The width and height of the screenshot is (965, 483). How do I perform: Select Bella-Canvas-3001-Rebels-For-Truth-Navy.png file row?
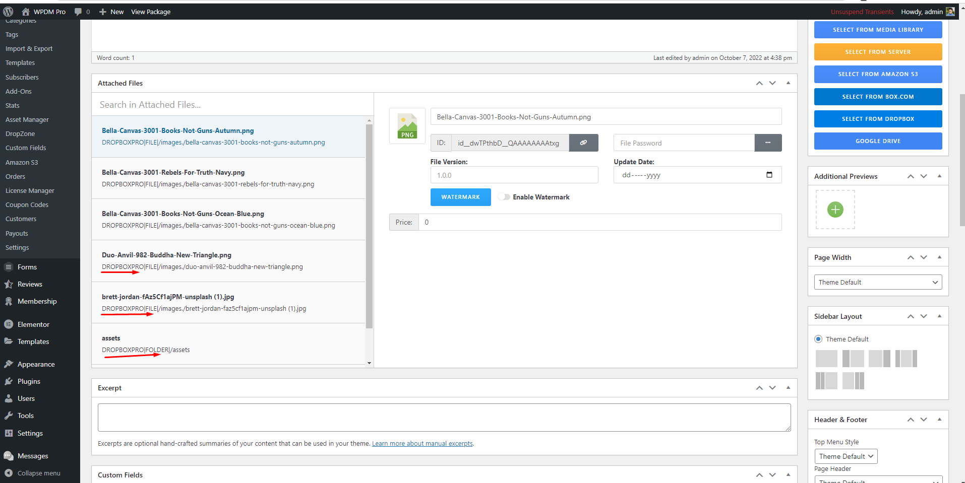pyautogui.click(x=228, y=178)
